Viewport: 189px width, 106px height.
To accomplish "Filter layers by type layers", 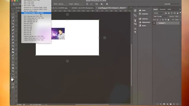I will pos(172,13).
